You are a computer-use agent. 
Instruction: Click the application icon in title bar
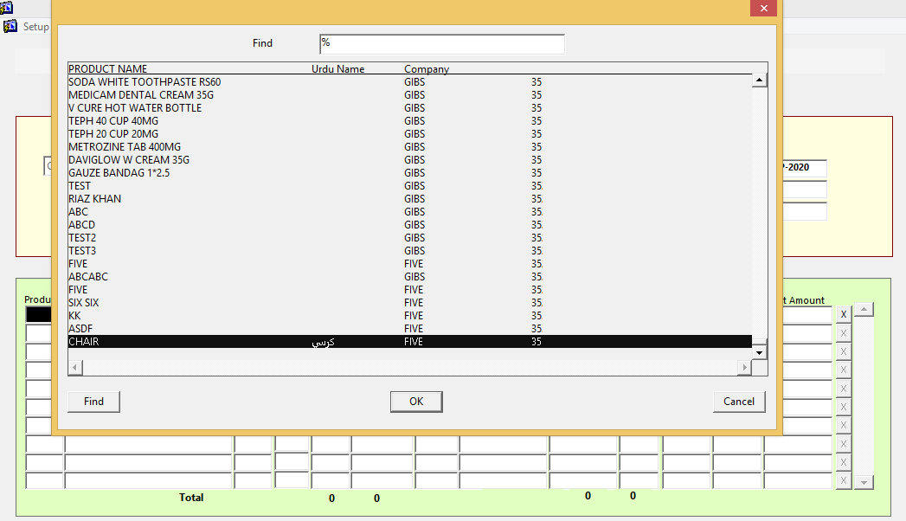(x=8, y=8)
